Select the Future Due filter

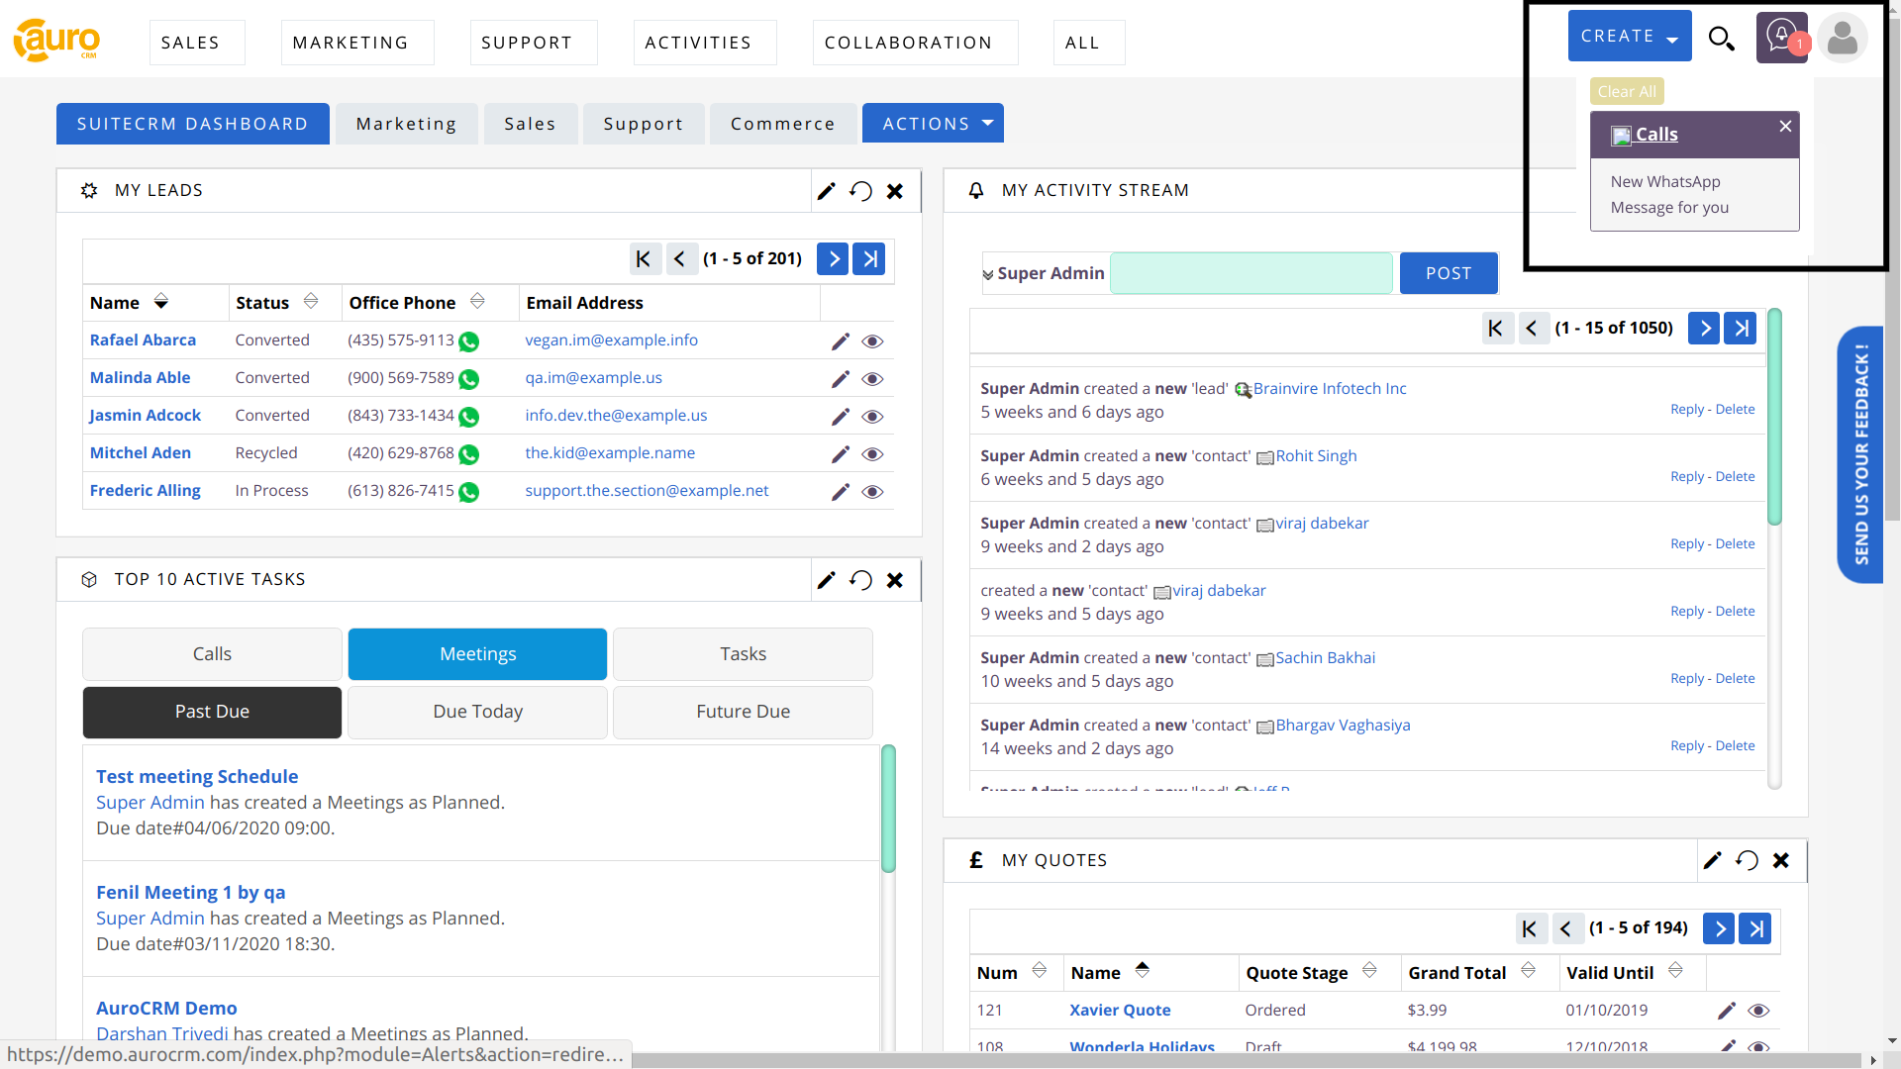point(743,713)
